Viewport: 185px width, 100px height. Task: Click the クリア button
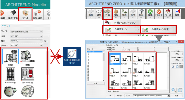pyautogui.click(x=46, y=41)
